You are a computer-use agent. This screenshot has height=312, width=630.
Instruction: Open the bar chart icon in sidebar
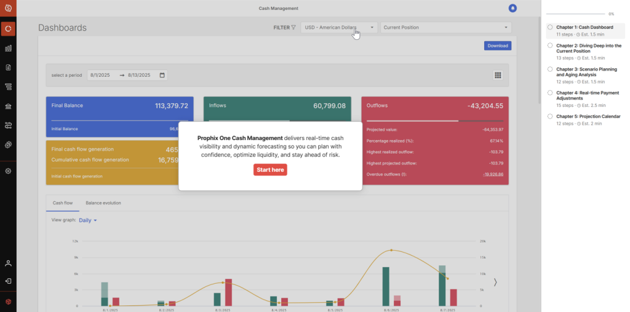click(x=8, y=48)
